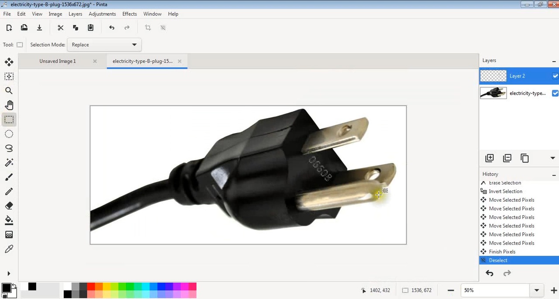Switch to the Unsaved Image 1 tab
This screenshot has height=299, width=559.
(57, 61)
